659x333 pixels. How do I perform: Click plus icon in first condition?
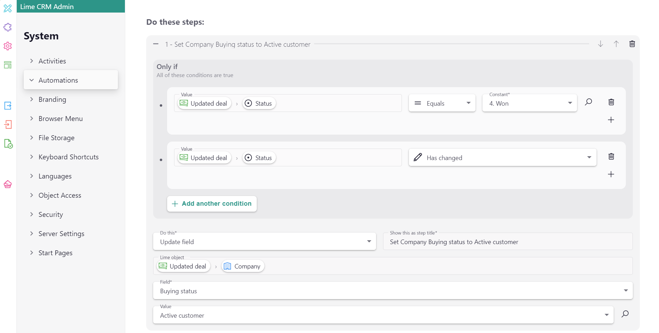coord(611,120)
